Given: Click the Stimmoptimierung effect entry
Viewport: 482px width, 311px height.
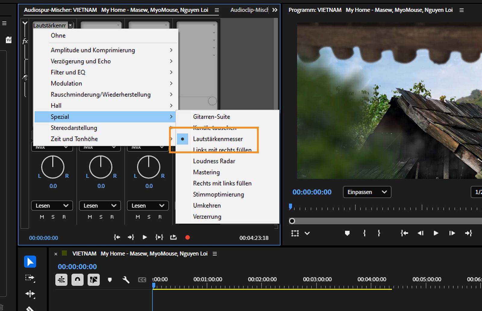Looking at the screenshot, I should pos(227,194).
